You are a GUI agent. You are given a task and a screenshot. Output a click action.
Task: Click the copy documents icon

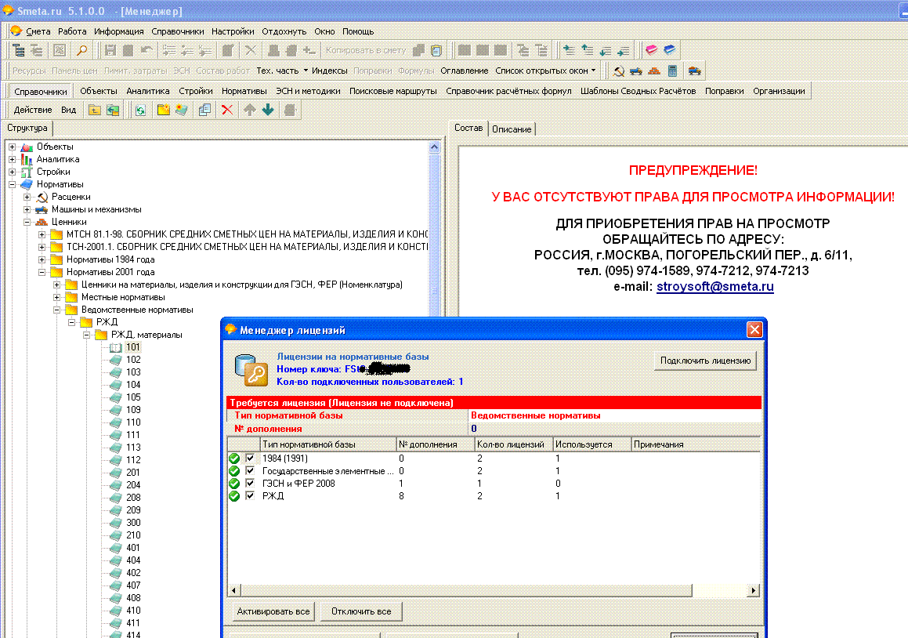pos(204,110)
